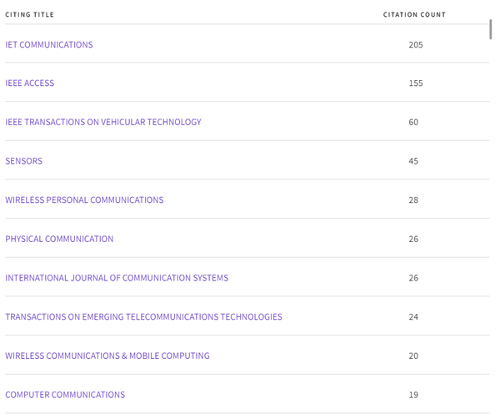Click the citation count 28
The width and height of the screenshot is (500, 414).
click(x=413, y=200)
